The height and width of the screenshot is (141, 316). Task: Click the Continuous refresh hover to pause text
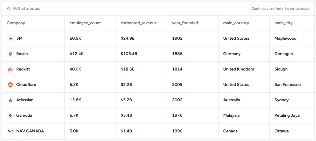280,9
